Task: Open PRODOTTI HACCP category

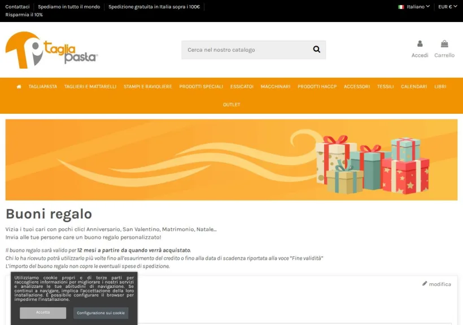Action: coord(317,87)
